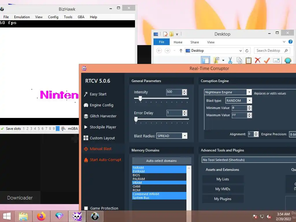This screenshot has height=222, width=296.
Task: Open Easy Start wand icon in RTCV
Action: click(x=86, y=94)
